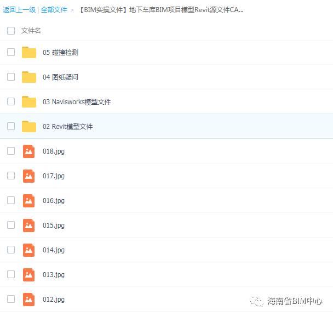This screenshot has height=316, width=333.
Task: Select the checkbox for 016.jpg
Action: [11, 200]
